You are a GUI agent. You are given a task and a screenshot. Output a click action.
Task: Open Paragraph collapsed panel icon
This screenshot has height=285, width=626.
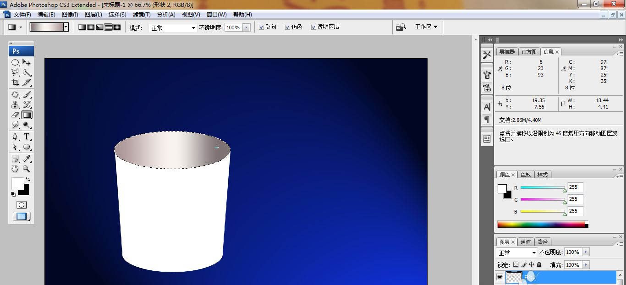(x=487, y=119)
